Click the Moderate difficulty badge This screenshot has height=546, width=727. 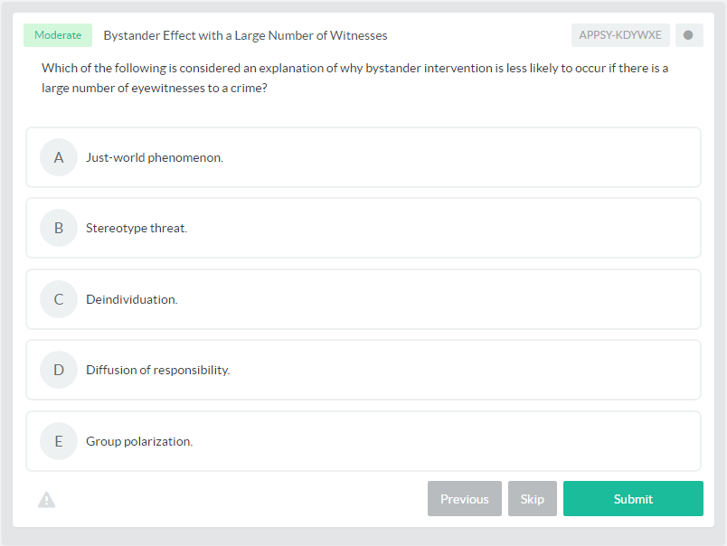[58, 35]
